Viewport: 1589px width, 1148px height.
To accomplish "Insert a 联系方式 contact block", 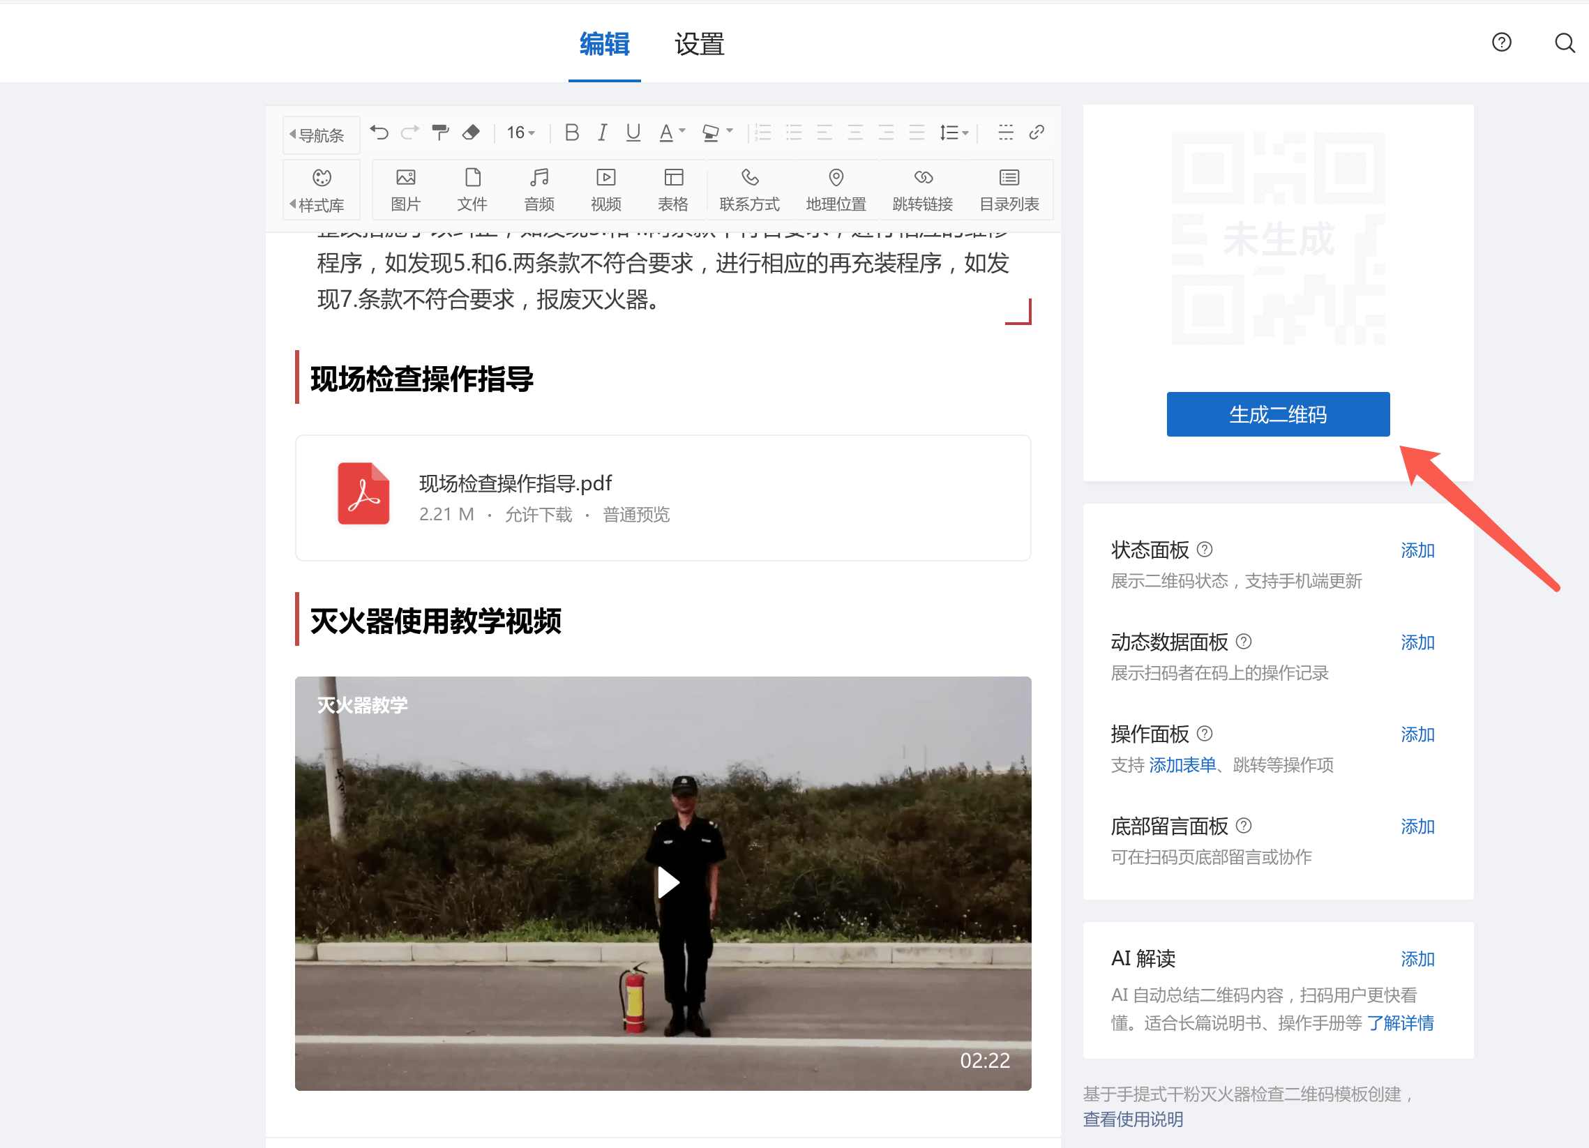I will click(x=749, y=190).
